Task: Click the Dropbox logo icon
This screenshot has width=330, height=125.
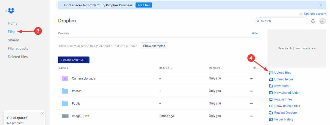Action: pyautogui.click(x=11, y=11)
